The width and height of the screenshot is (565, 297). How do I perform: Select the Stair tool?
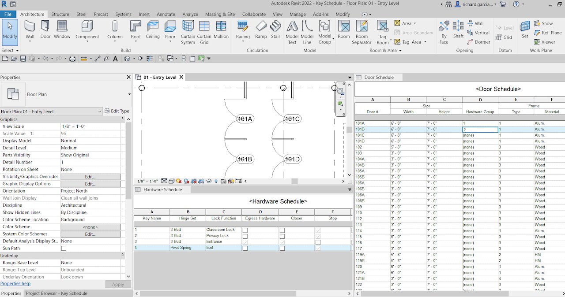pyautogui.click(x=275, y=30)
